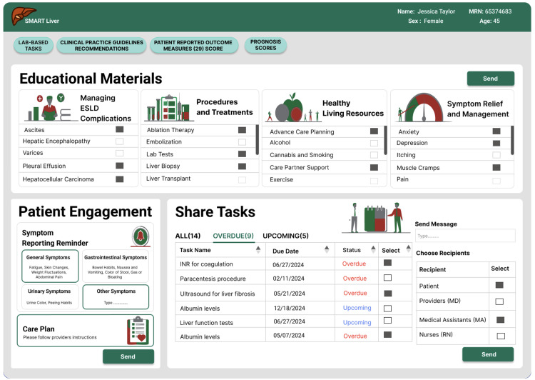
Task: Open the Prognosis Scores tab
Action: tap(265, 45)
